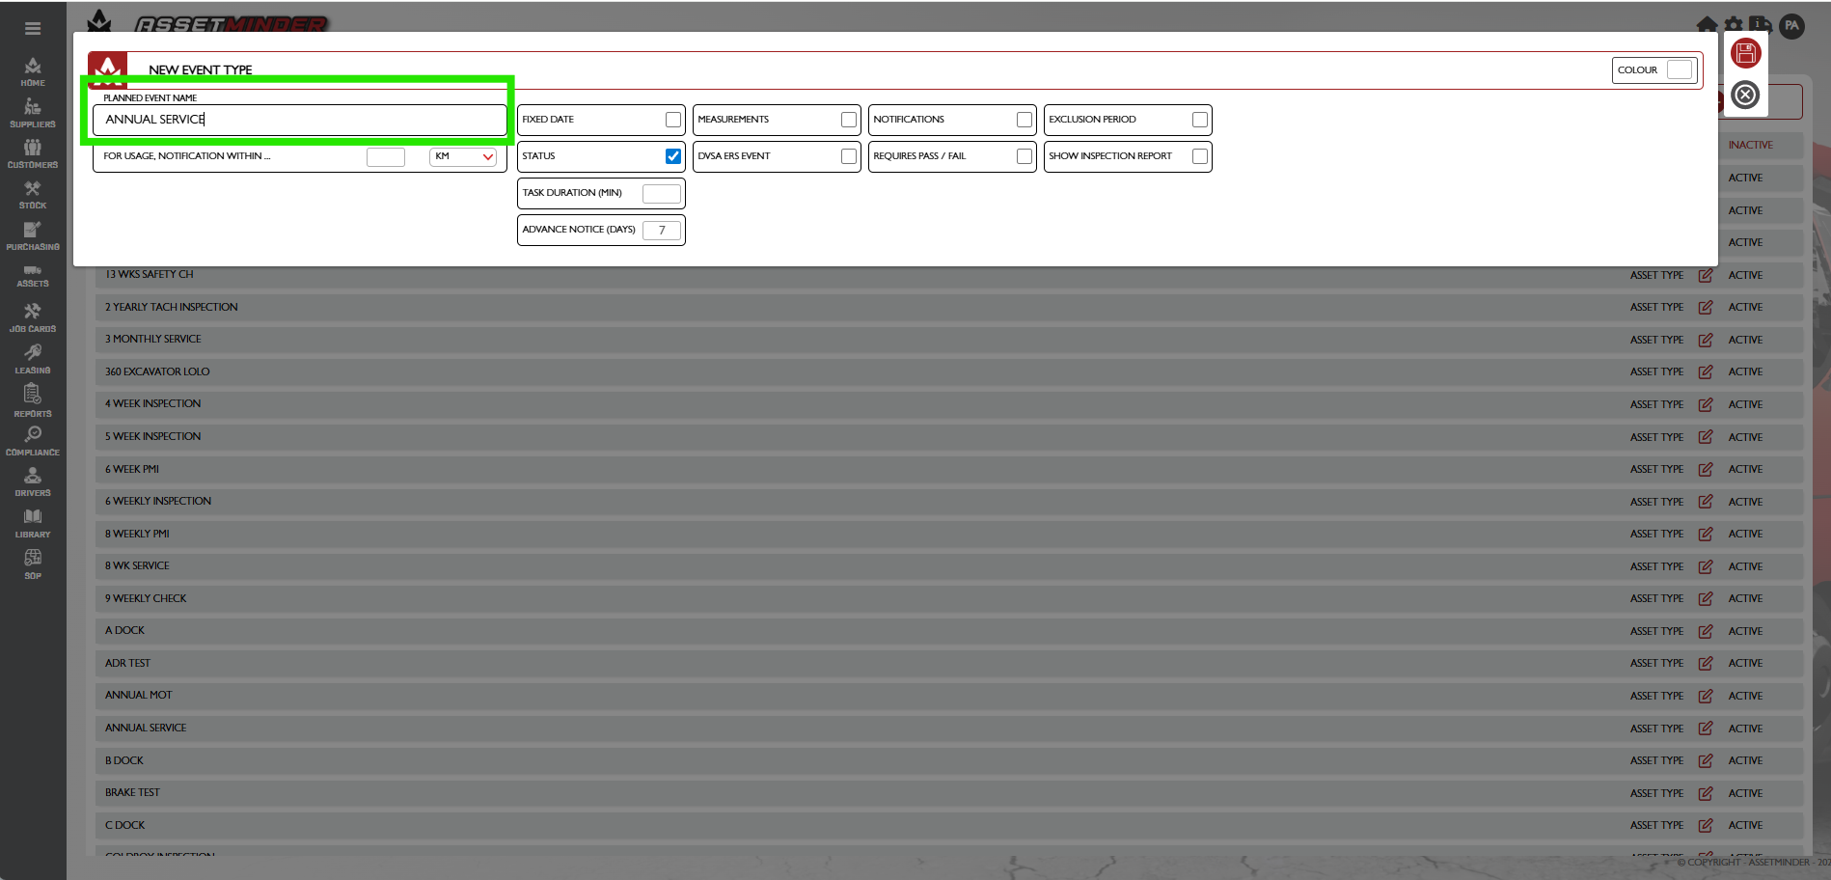This screenshot has height=880, width=1831.
Task: Click the Leasing sidebar icon
Action: point(33,358)
